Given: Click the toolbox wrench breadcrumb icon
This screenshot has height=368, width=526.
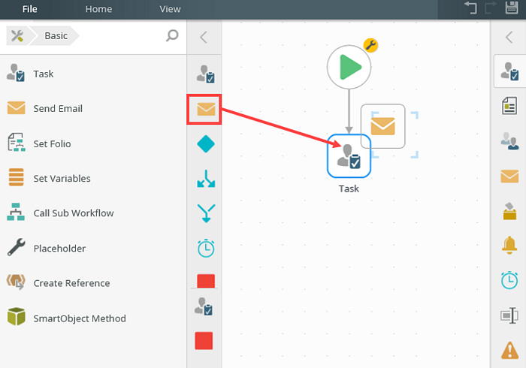Looking at the screenshot, I should pos(17,35).
